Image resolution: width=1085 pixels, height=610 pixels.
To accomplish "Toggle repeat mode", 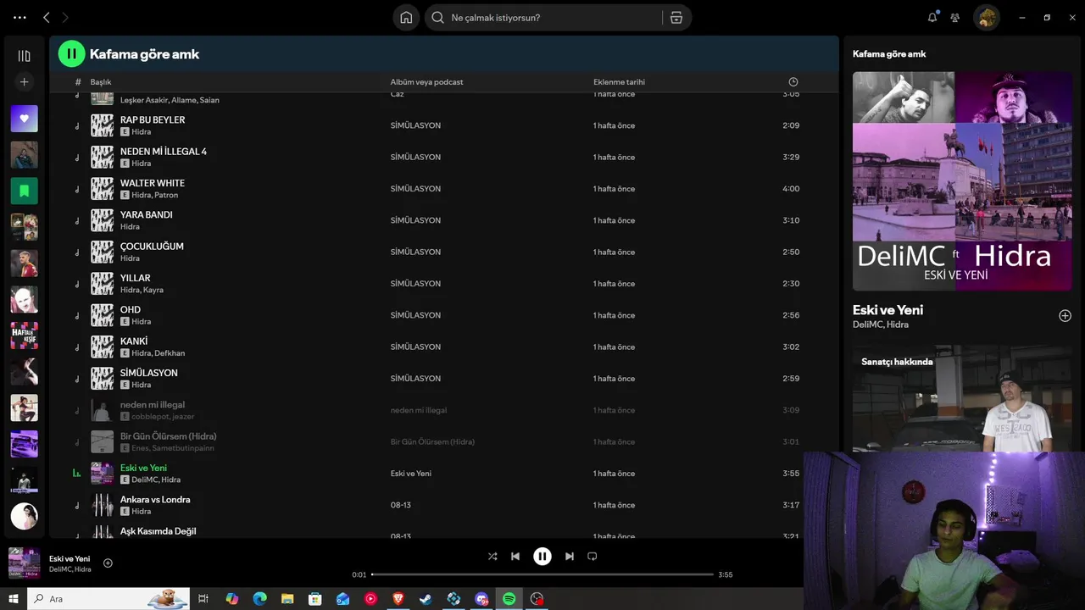I will coord(593,557).
